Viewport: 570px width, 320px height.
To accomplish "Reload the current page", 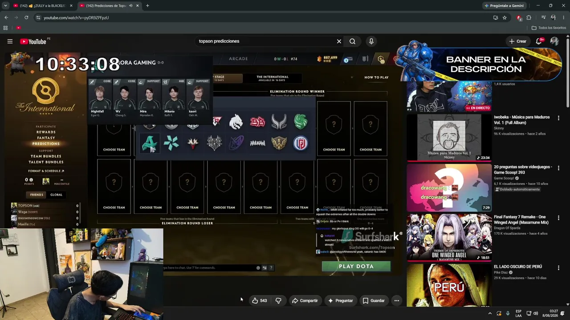I will click(26, 17).
